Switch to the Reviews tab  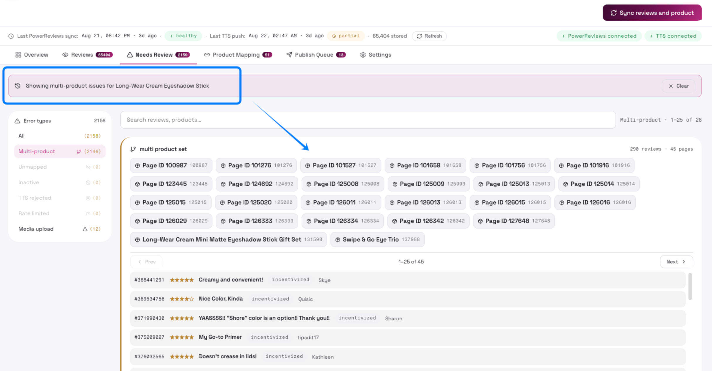click(87, 55)
